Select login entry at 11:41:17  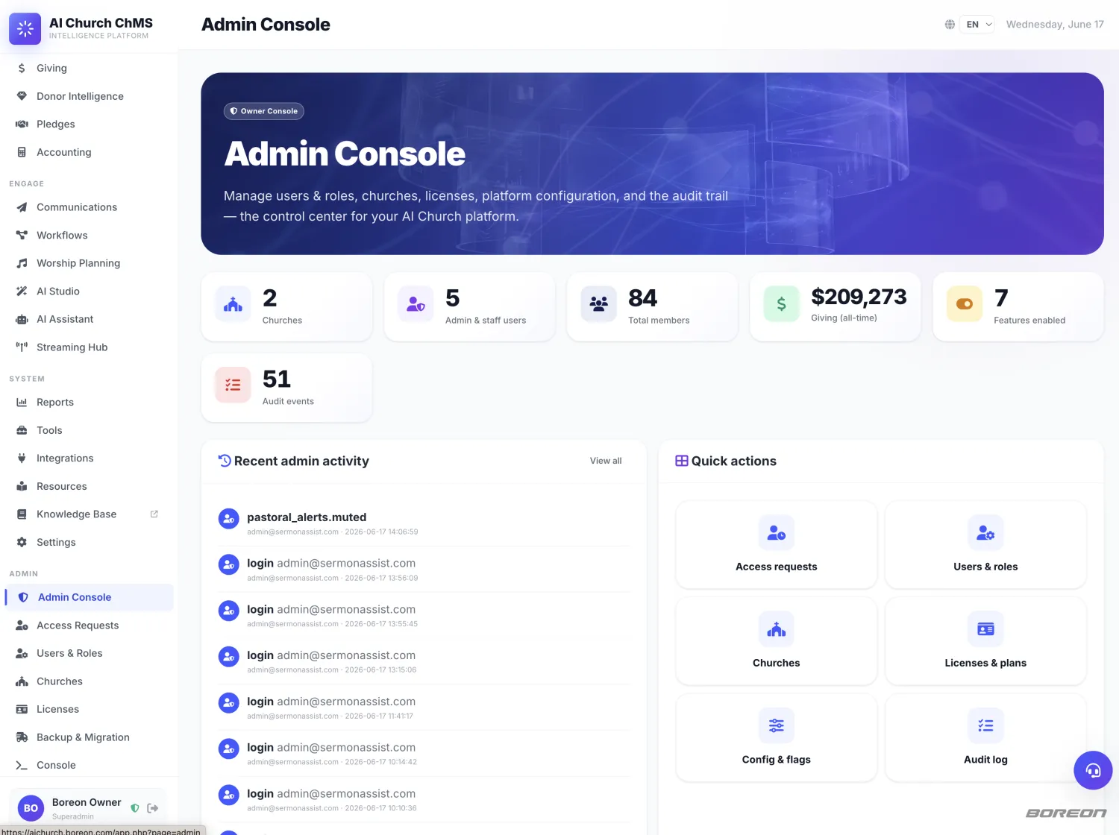(x=424, y=708)
